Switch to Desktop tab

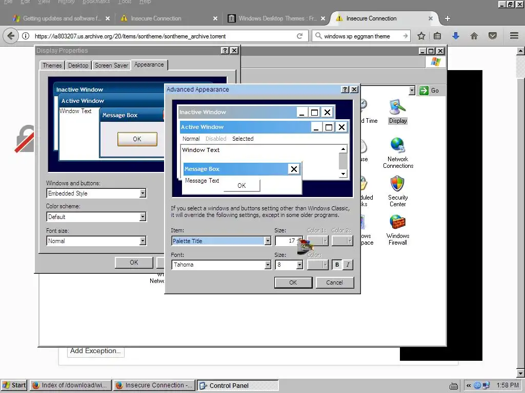78,65
